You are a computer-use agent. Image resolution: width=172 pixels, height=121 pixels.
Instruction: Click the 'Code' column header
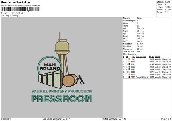point(151,57)
